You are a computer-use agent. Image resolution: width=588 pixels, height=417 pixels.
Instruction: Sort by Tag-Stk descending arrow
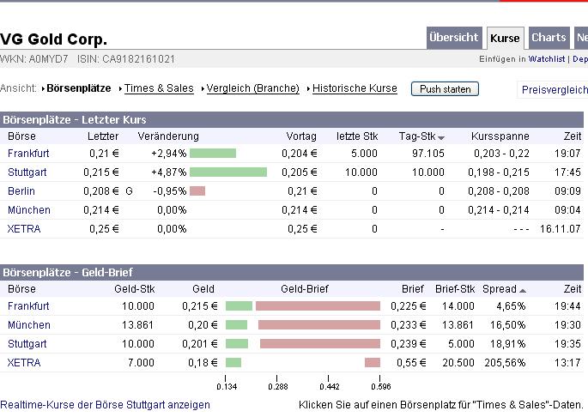click(441, 138)
